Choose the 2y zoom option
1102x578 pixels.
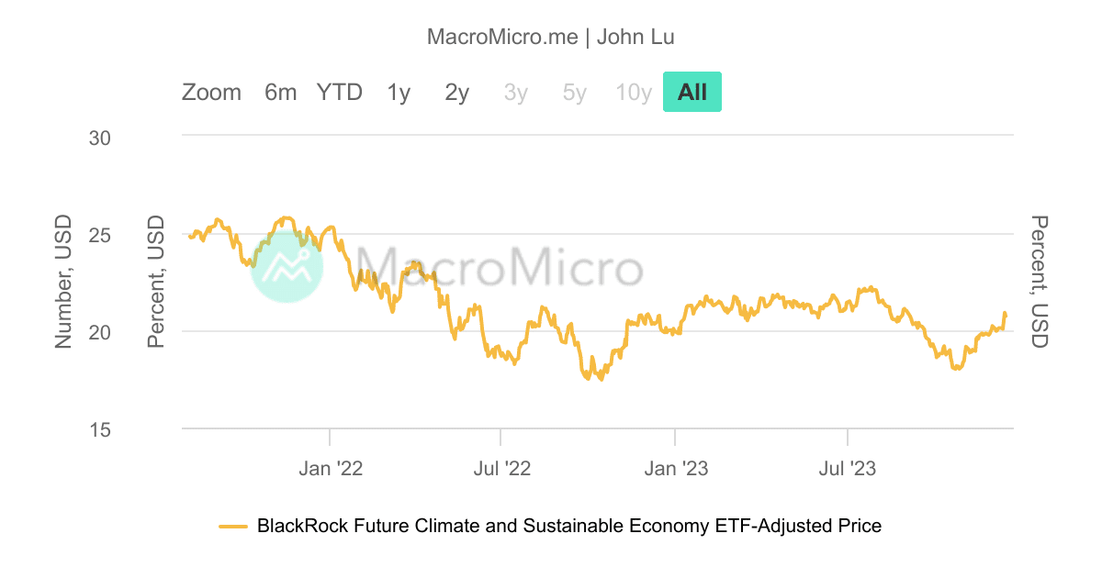[457, 93]
